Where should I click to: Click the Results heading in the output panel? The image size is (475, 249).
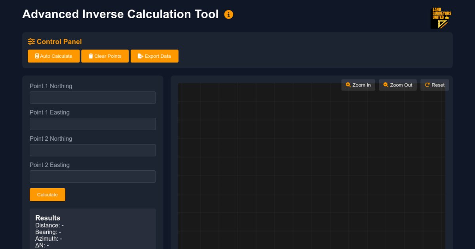(48, 218)
